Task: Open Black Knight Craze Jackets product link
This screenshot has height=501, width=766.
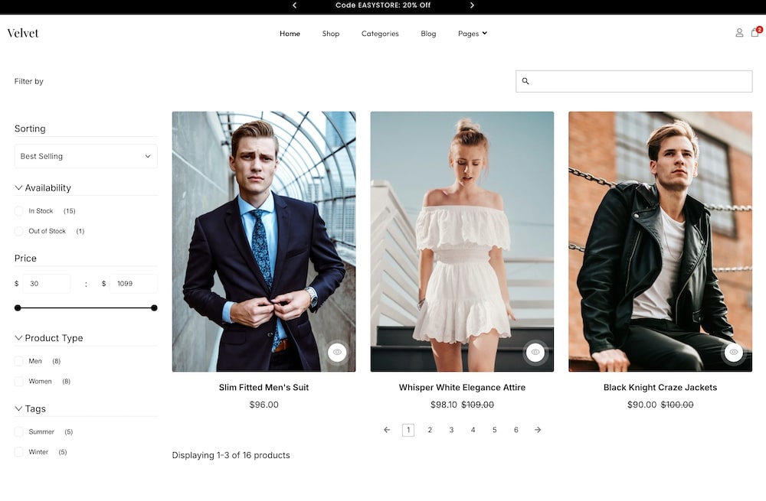Action: [660, 388]
